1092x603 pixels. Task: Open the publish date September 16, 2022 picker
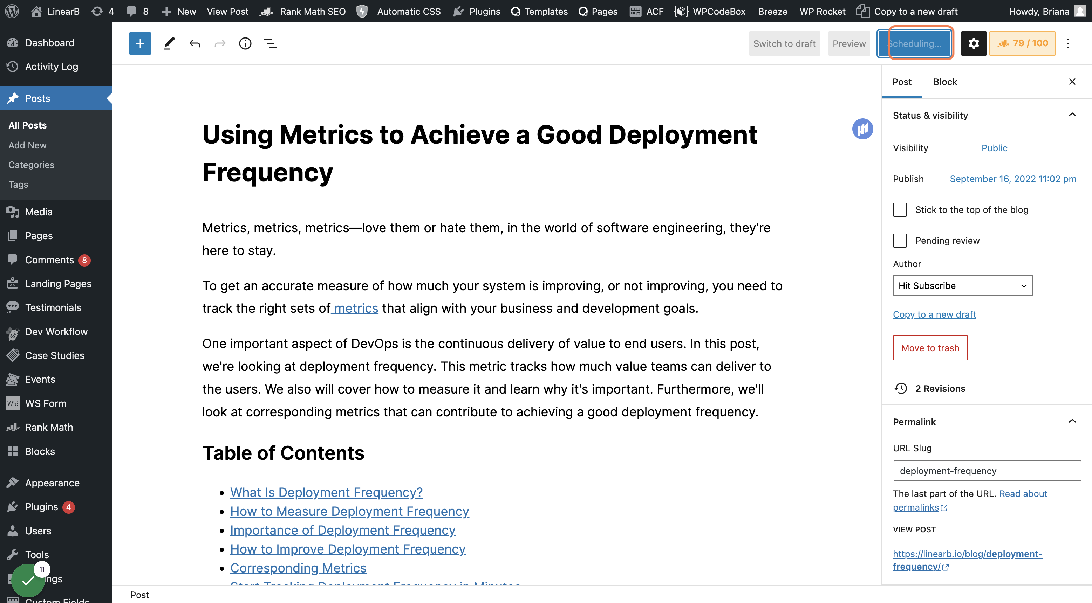[1013, 179]
